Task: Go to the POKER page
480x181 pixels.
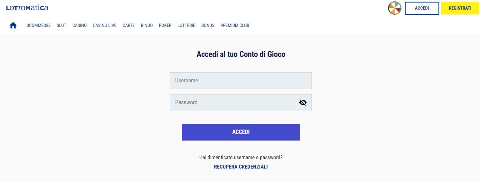Action: pyautogui.click(x=165, y=25)
